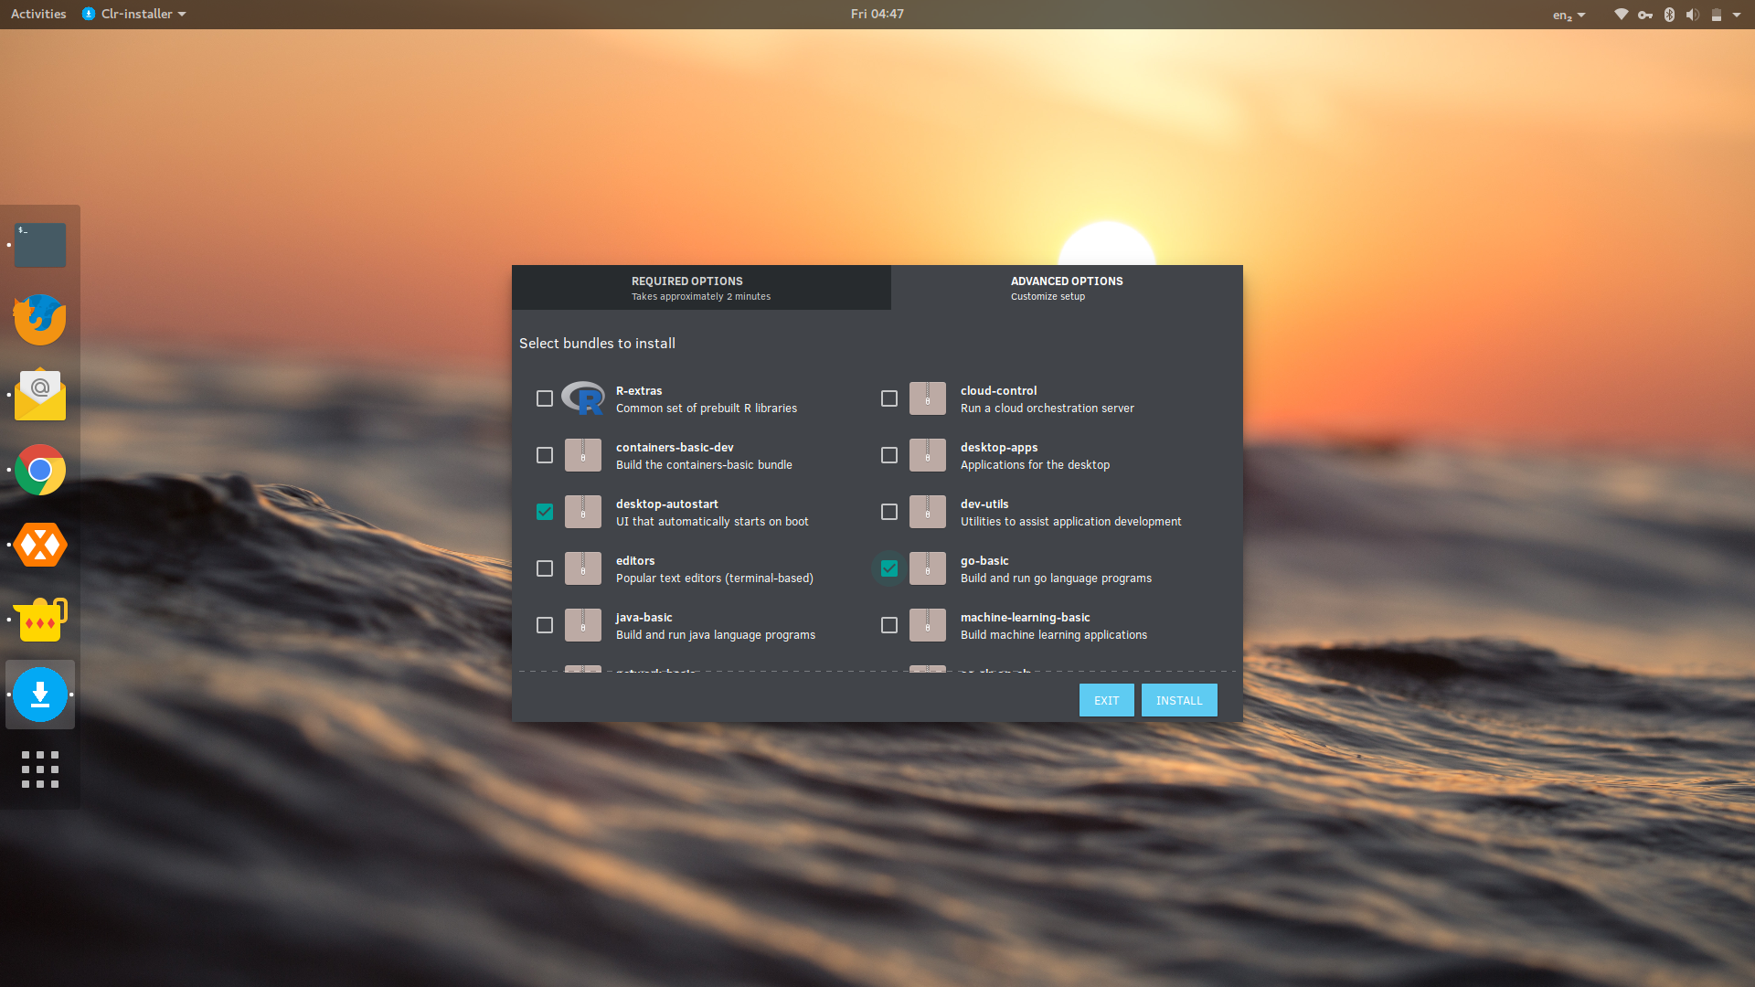Click 'Run a cloud orchestration server' description

[1048, 409]
